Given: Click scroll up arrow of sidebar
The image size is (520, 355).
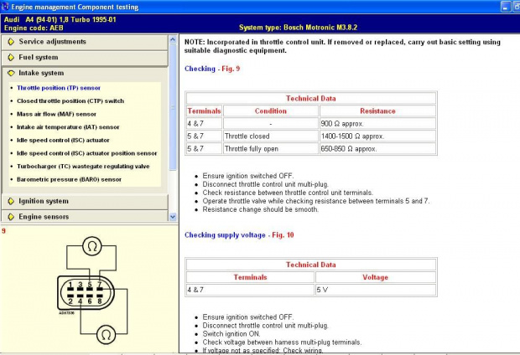Looking at the screenshot, I should coord(173,39).
